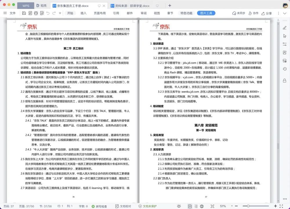Open the 页面布局 ribbon tab
The width and height of the screenshot is (290, 209).
tap(100, 13)
